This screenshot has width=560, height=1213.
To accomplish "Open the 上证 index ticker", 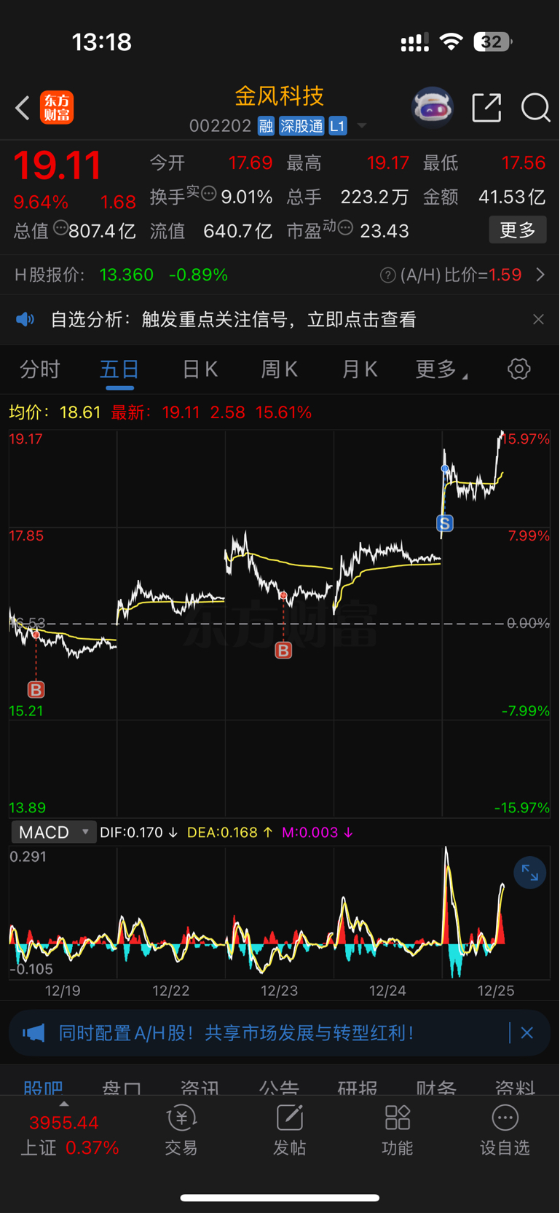I will coord(69,1135).
